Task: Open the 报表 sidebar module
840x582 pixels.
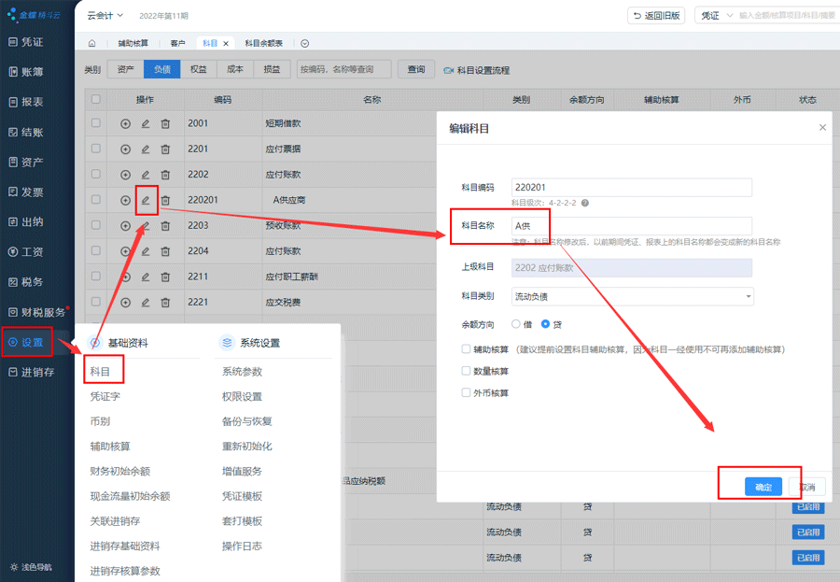Action: point(26,102)
